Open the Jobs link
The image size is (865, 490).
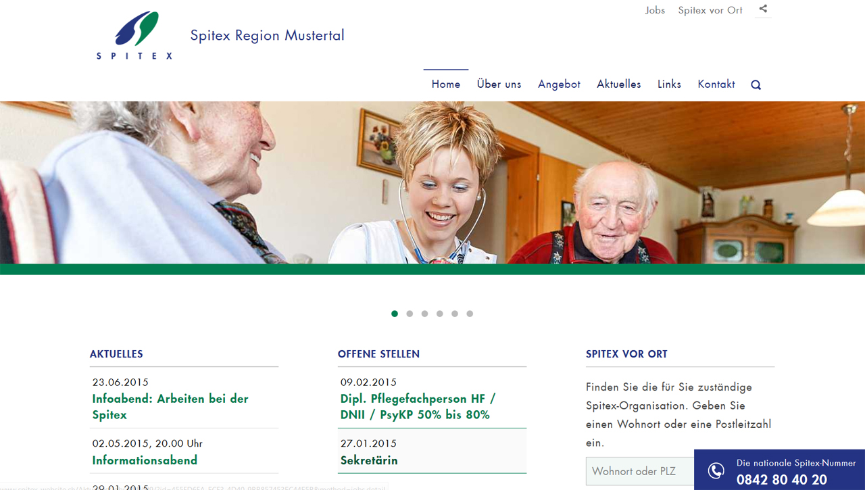[655, 10]
